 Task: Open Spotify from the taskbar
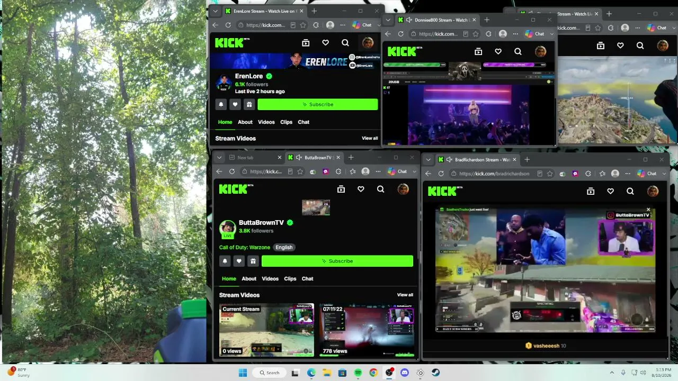pos(358,373)
